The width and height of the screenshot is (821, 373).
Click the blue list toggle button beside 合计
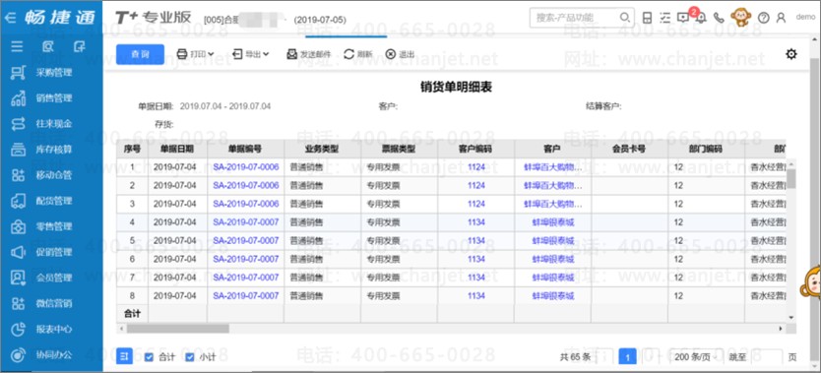(x=124, y=357)
